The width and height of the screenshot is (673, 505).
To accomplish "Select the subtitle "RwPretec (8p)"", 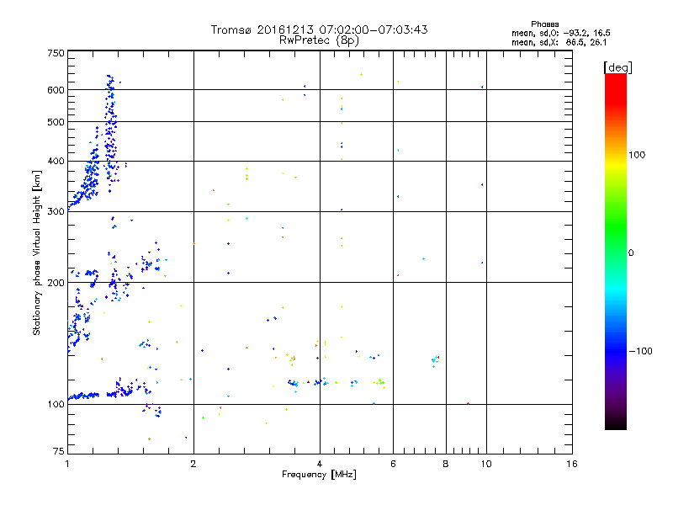I will (319, 40).
